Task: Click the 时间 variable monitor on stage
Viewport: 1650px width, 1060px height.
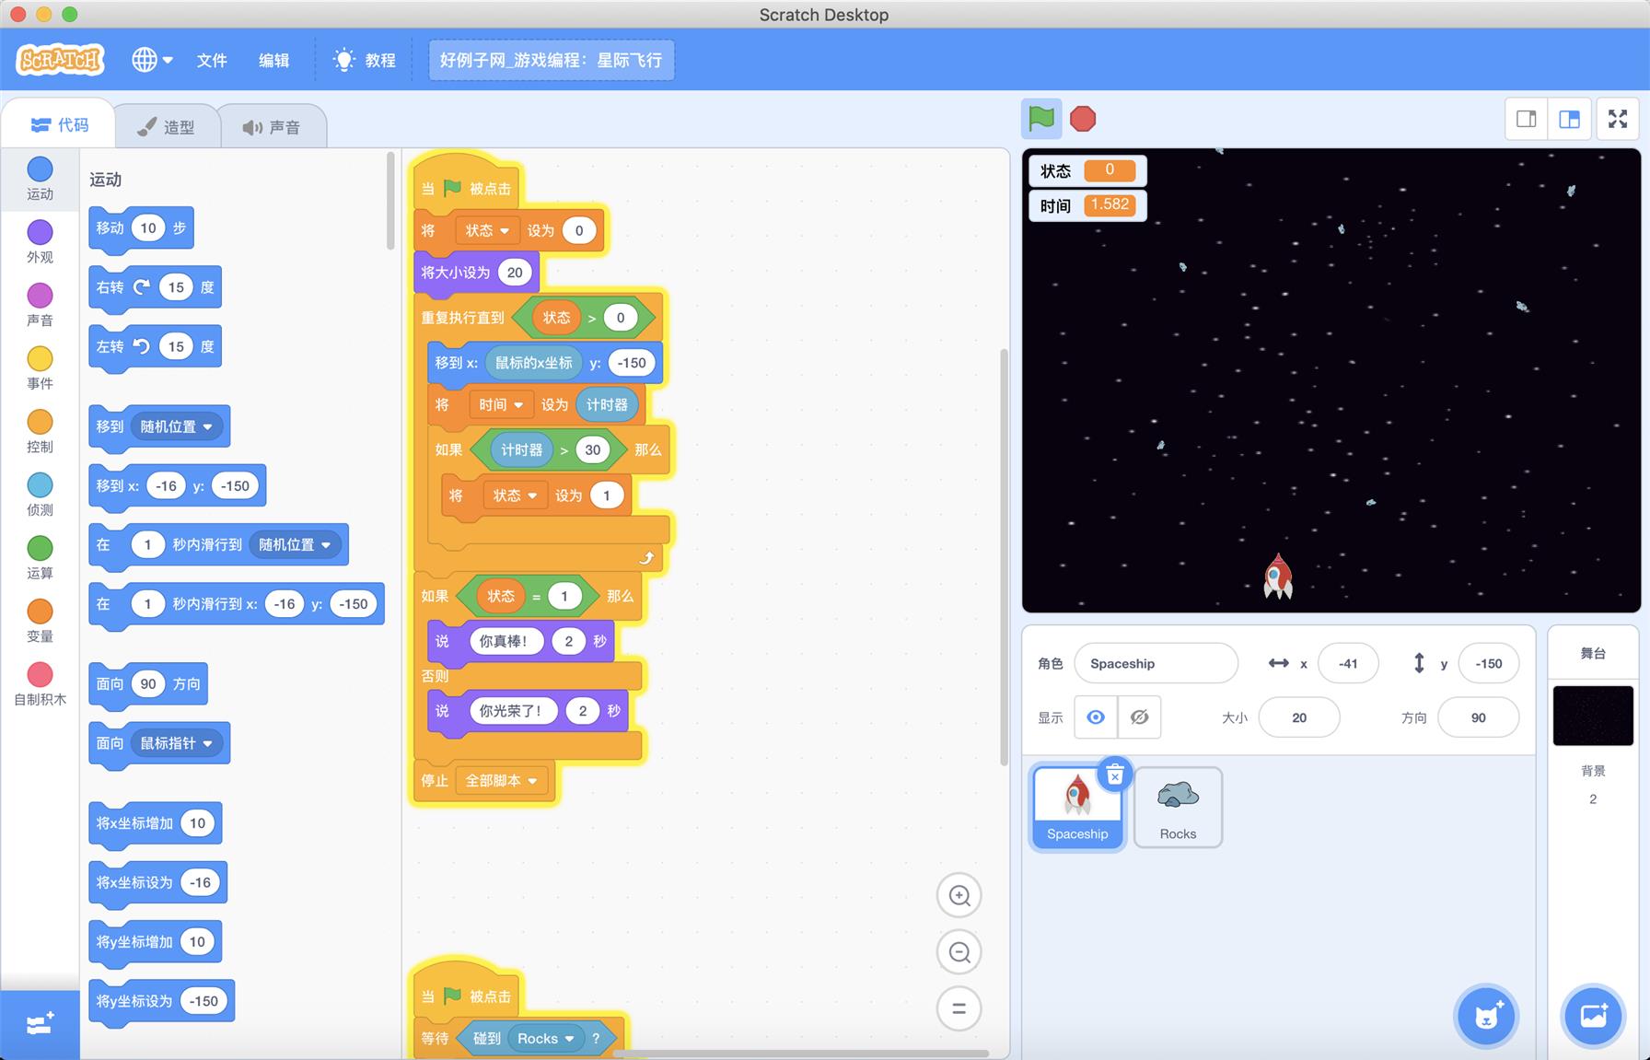Action: (1086, 205)
